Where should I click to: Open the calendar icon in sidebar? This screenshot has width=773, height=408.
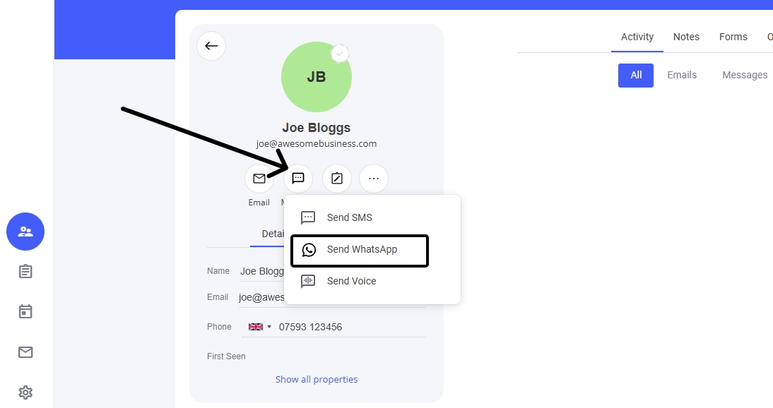point(25,311)
